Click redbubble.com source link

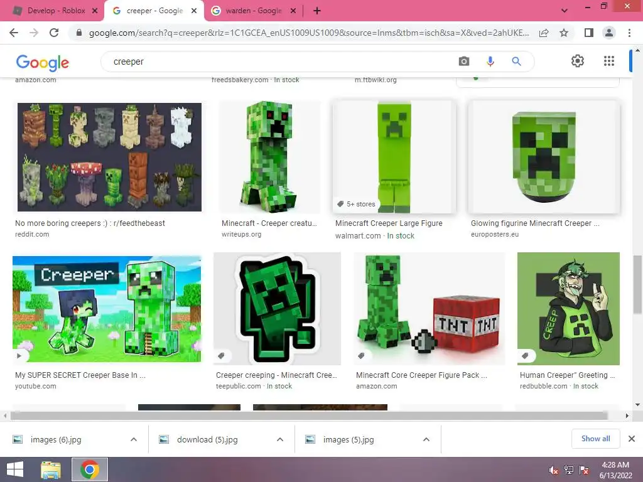pyautogui.click(x=543, y=386)
